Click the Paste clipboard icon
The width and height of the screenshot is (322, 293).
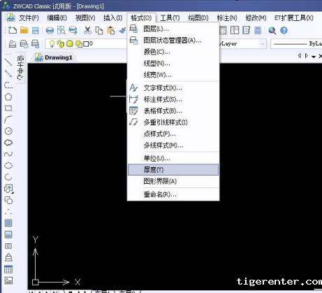[x=111, y=31]
